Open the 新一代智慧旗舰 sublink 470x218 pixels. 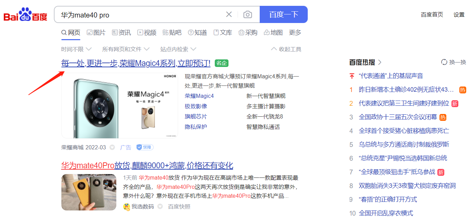coord(266,96)
